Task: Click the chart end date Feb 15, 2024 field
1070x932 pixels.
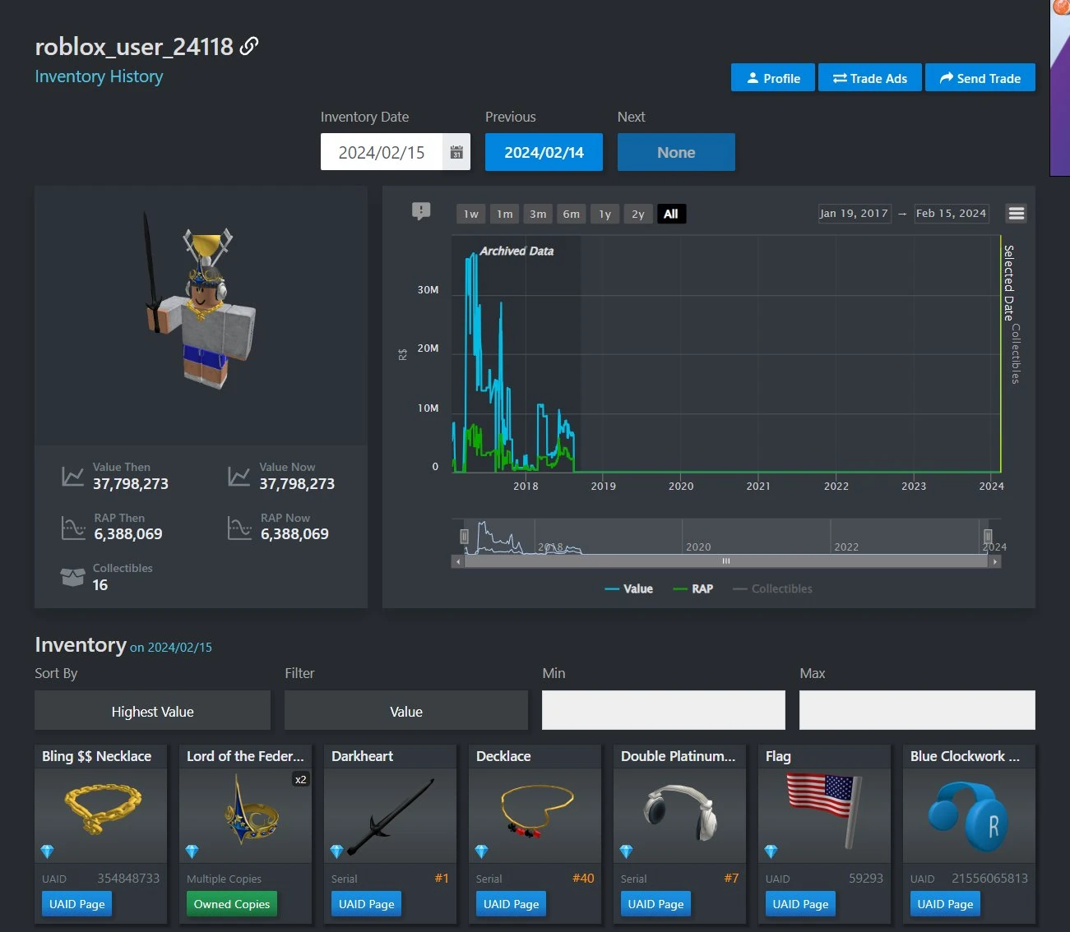Action: pyautogui.click(x=952, y=214)
